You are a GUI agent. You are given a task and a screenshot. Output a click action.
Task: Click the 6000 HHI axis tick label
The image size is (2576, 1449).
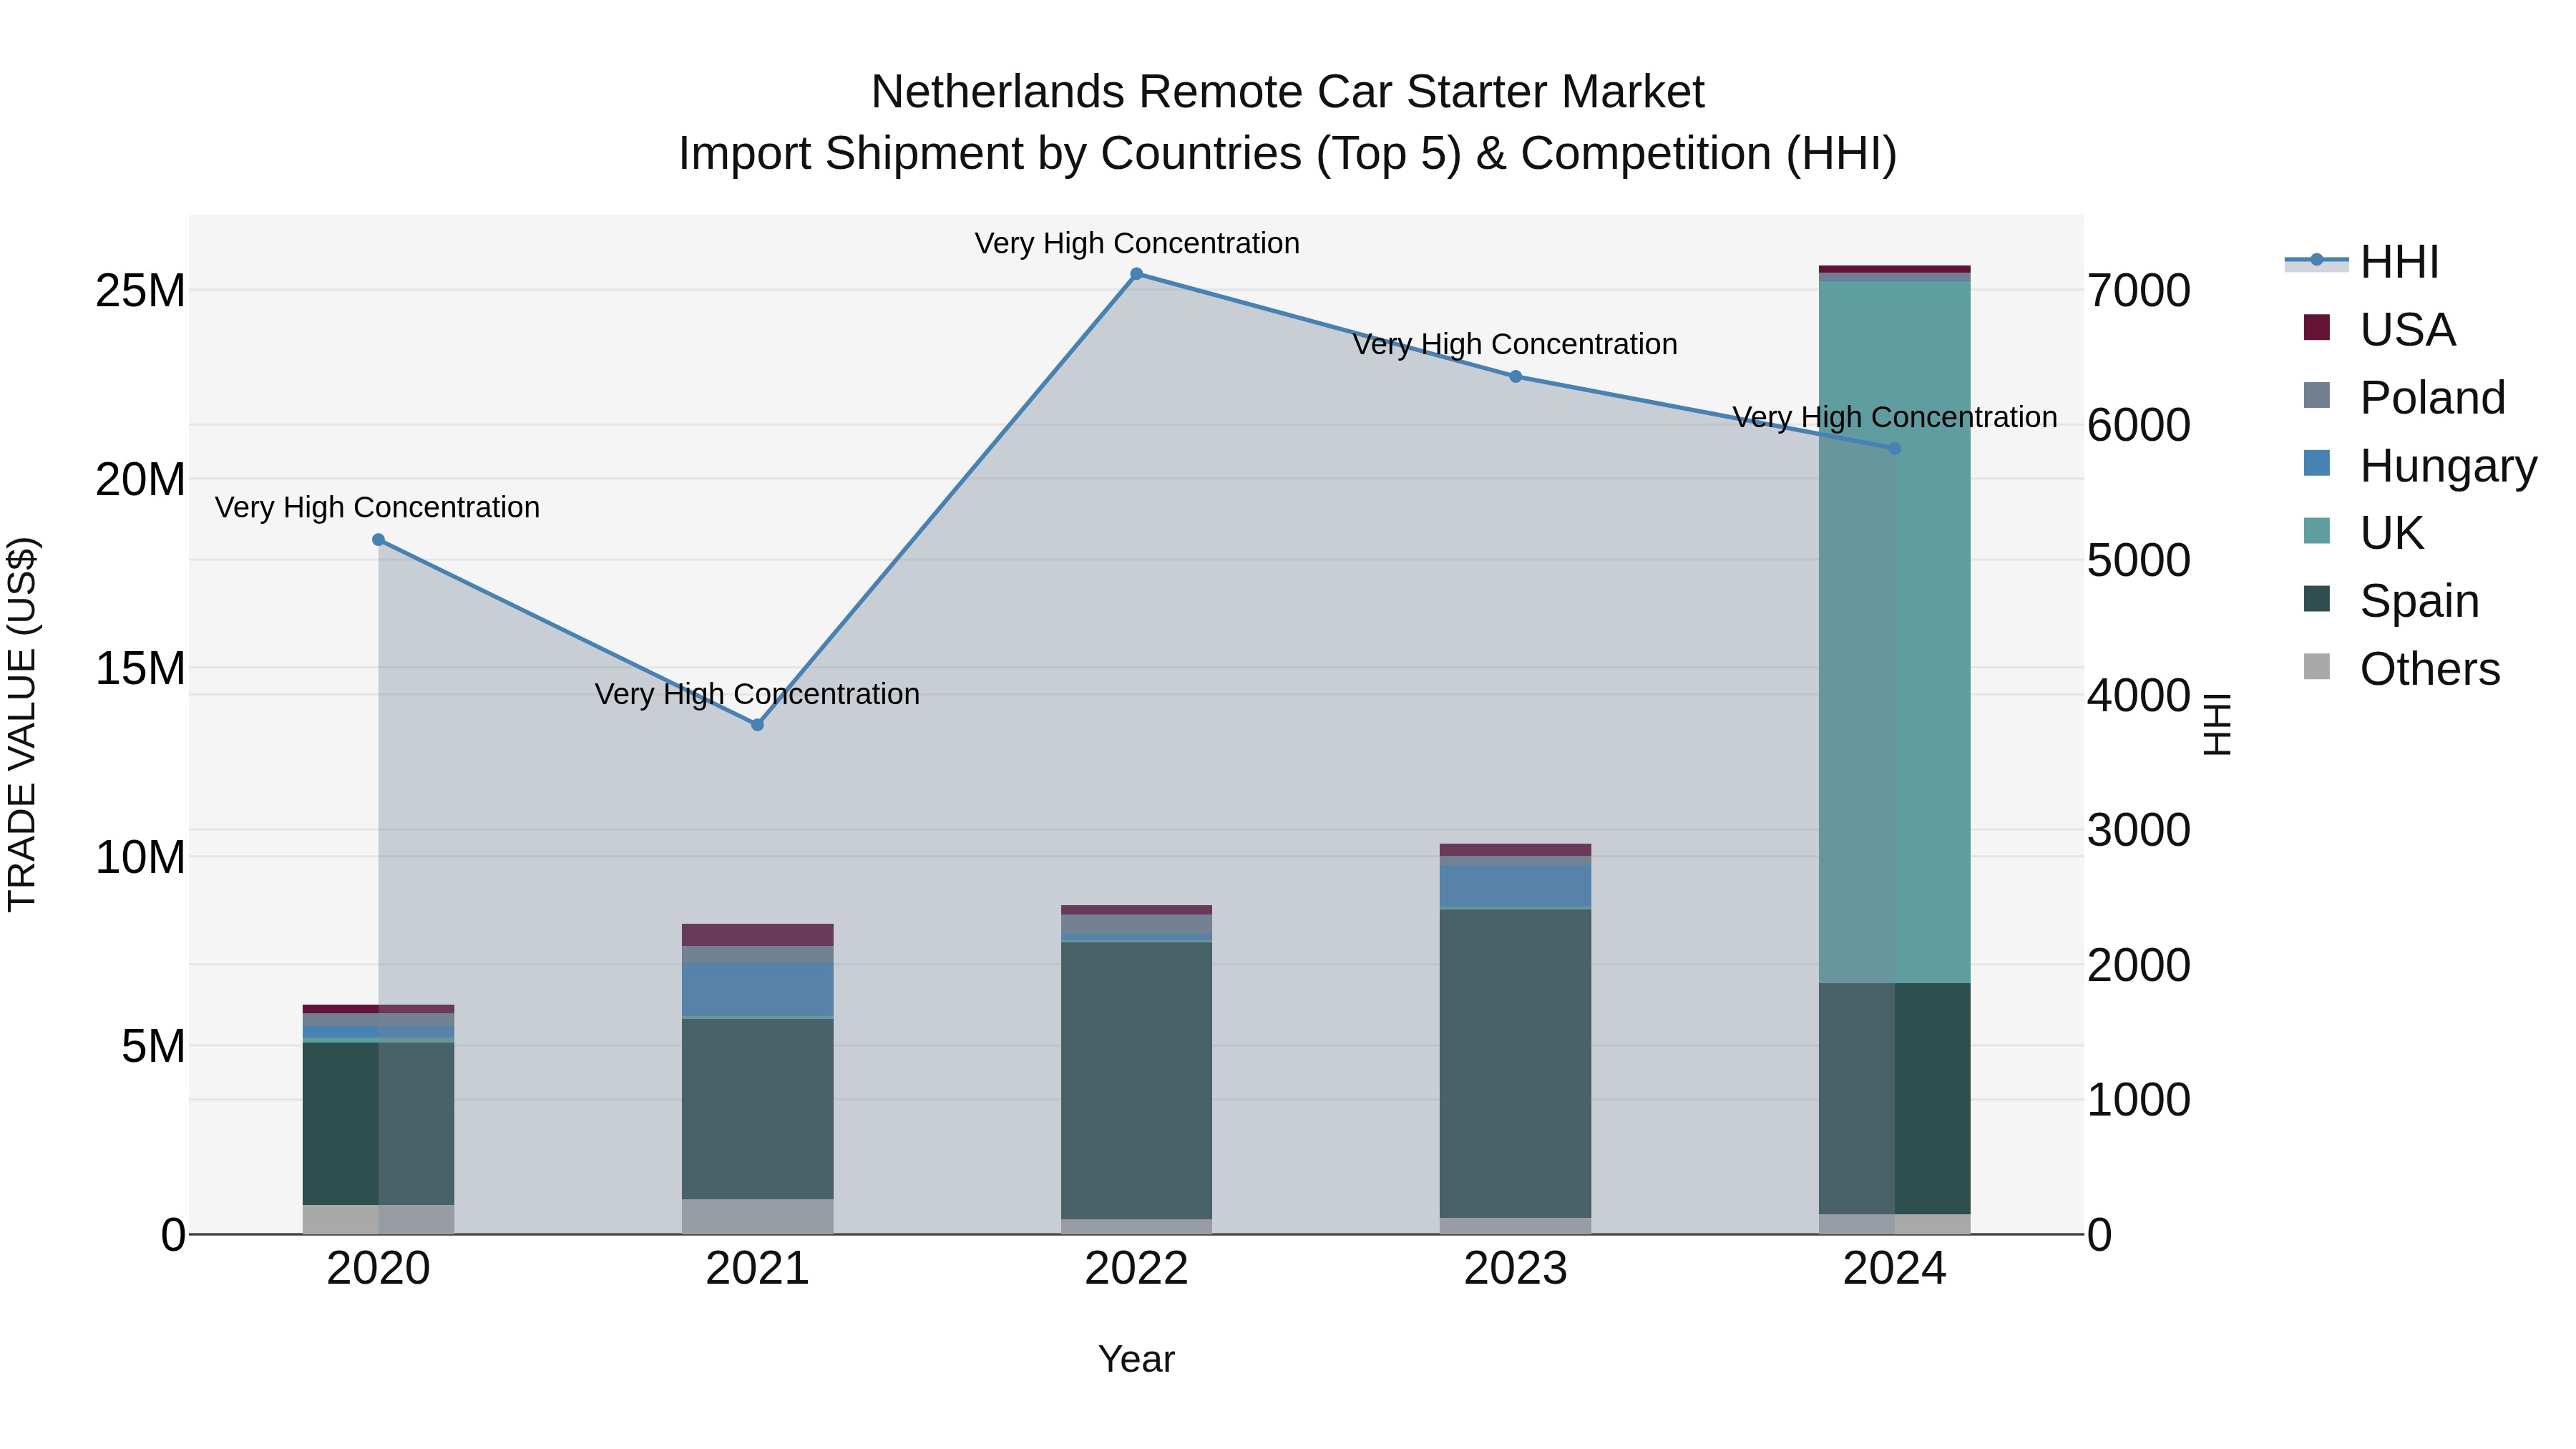click(x=2139, y=425)
